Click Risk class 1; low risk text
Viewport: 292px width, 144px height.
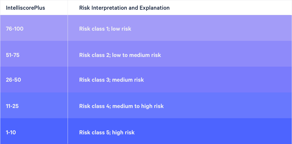[x=105, y=29]
